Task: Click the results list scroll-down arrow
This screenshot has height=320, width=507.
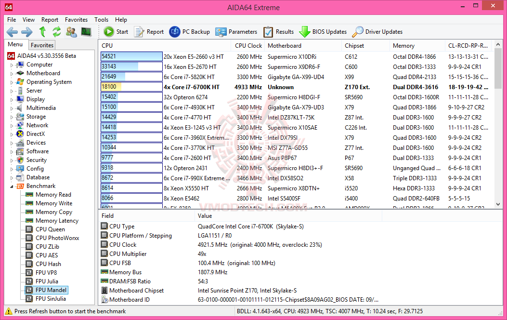Action: coord(498,204)
